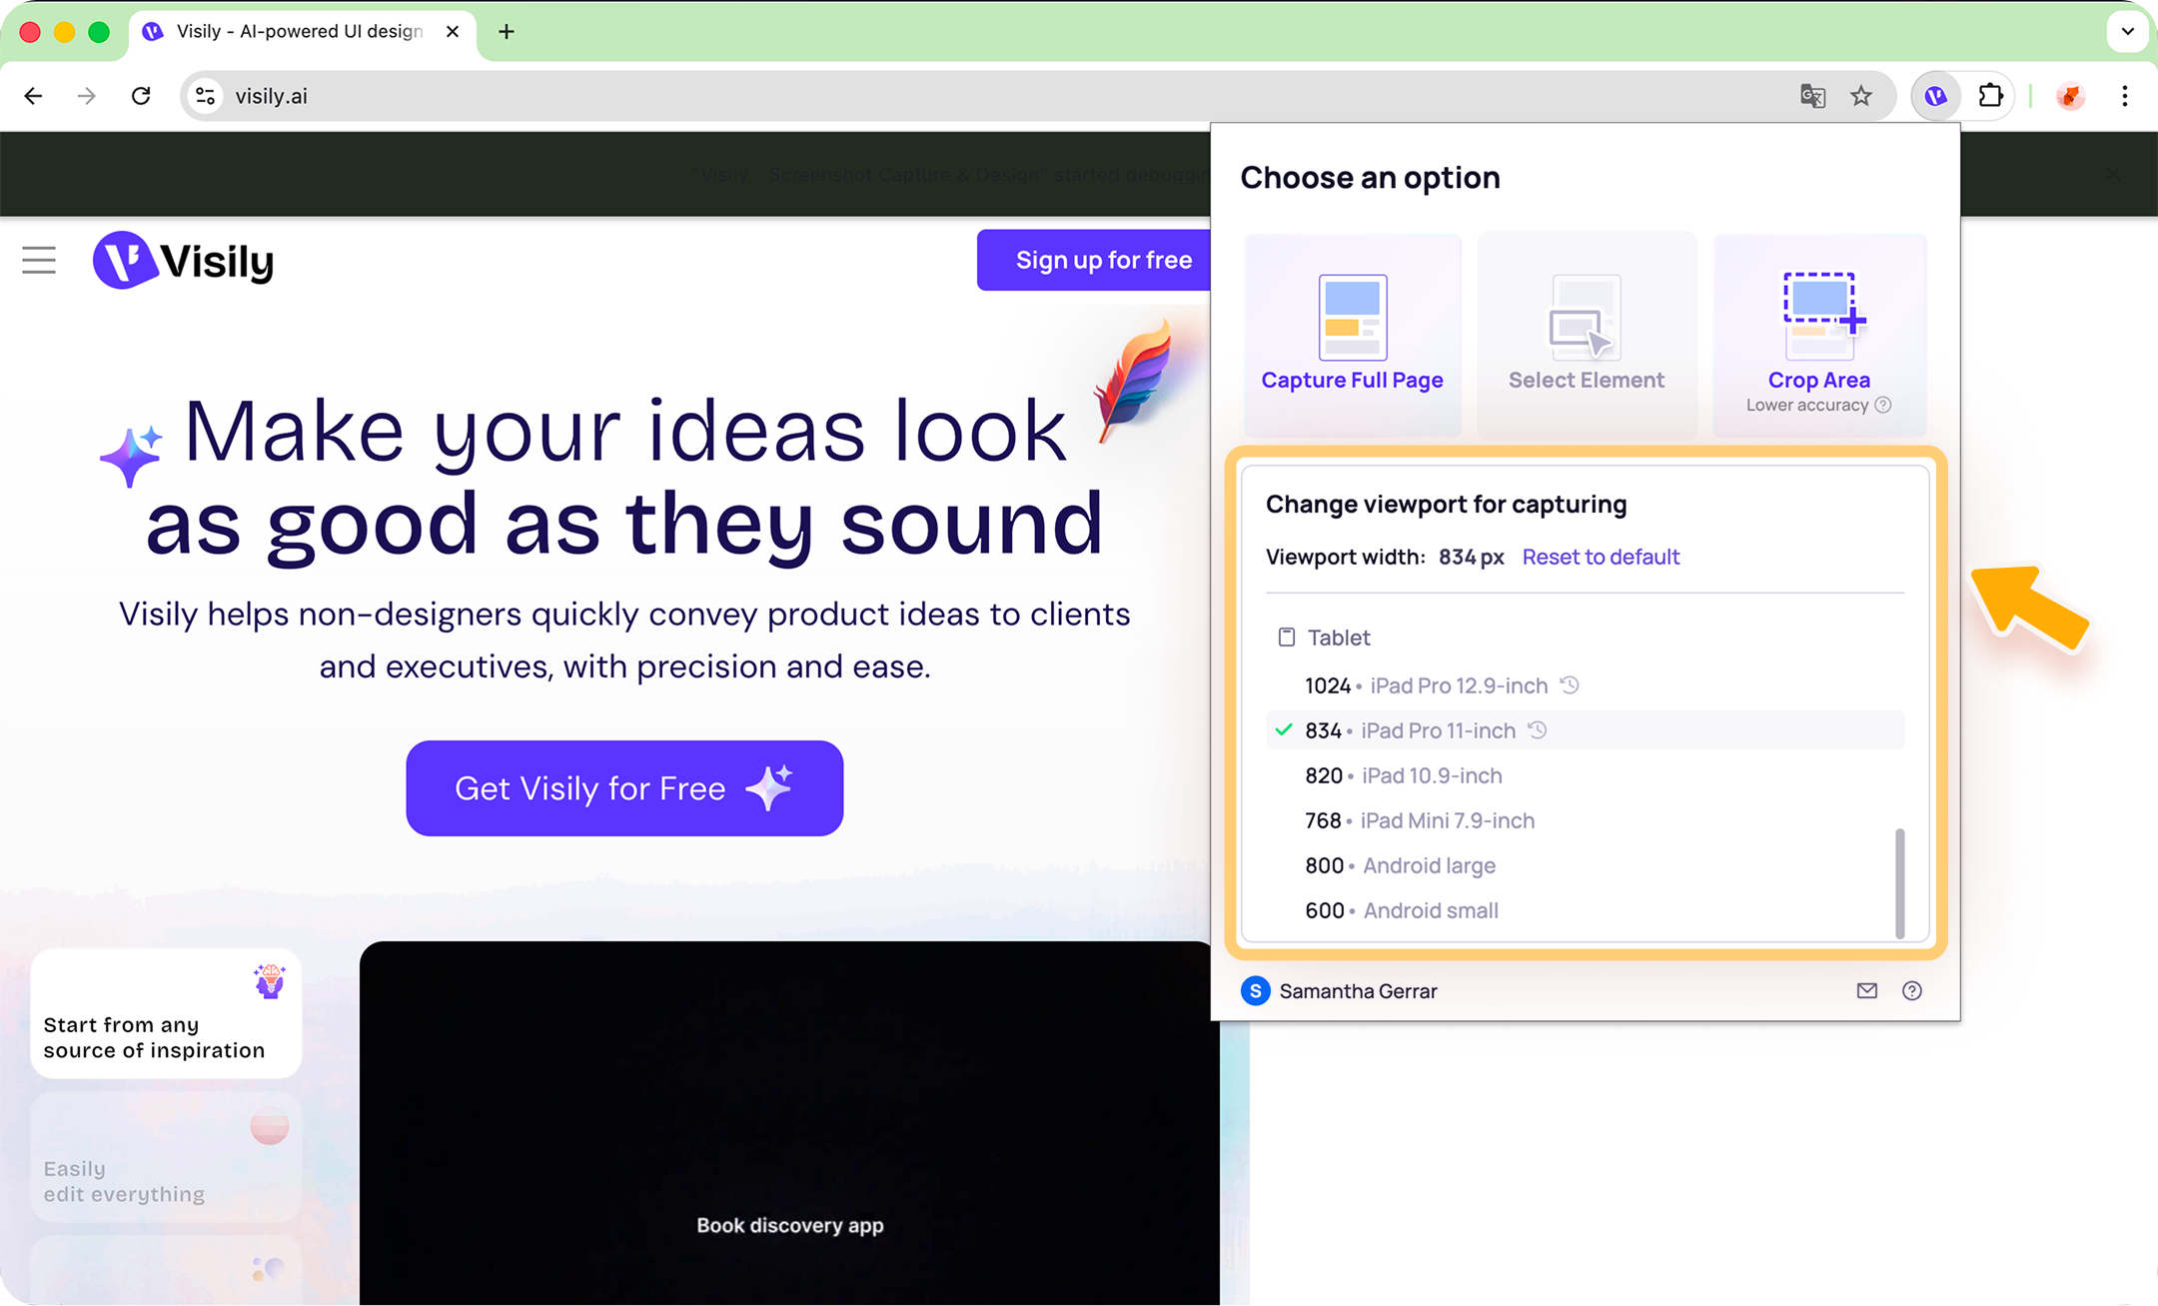Click Sign up for free button
The height and width of the screenshot is (1306, 2158).
(1094, 260)
